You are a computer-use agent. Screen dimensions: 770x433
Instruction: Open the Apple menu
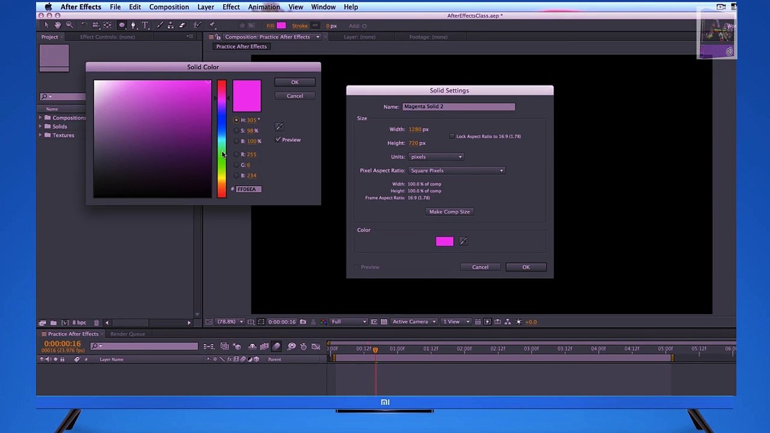[x=48, y=7]
